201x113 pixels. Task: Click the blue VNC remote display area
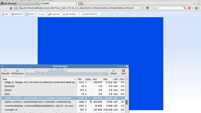click(x=100, y=41)
